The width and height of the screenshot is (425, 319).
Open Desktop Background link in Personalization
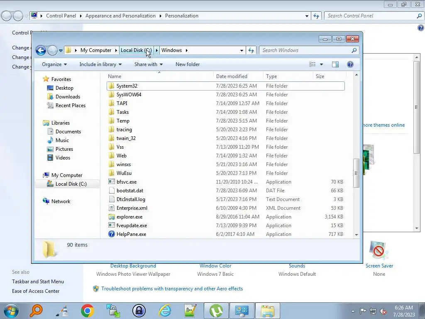point(133,266)
